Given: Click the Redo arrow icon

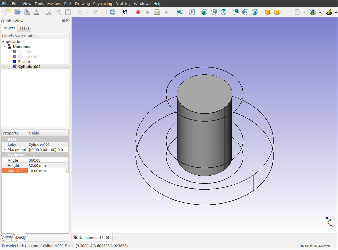Looking at the screenshot, I should 95,12.
